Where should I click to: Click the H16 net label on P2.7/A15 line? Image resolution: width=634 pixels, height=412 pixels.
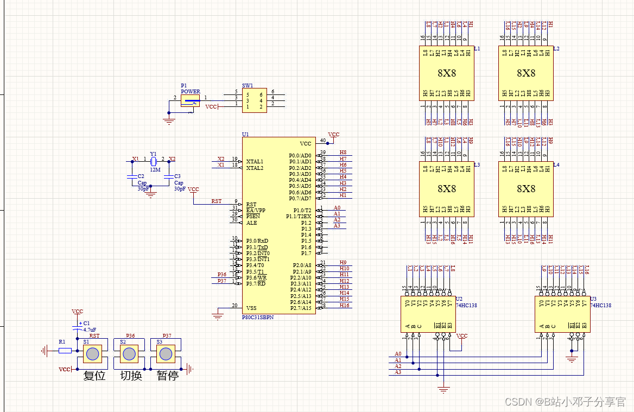click(344, 305)
